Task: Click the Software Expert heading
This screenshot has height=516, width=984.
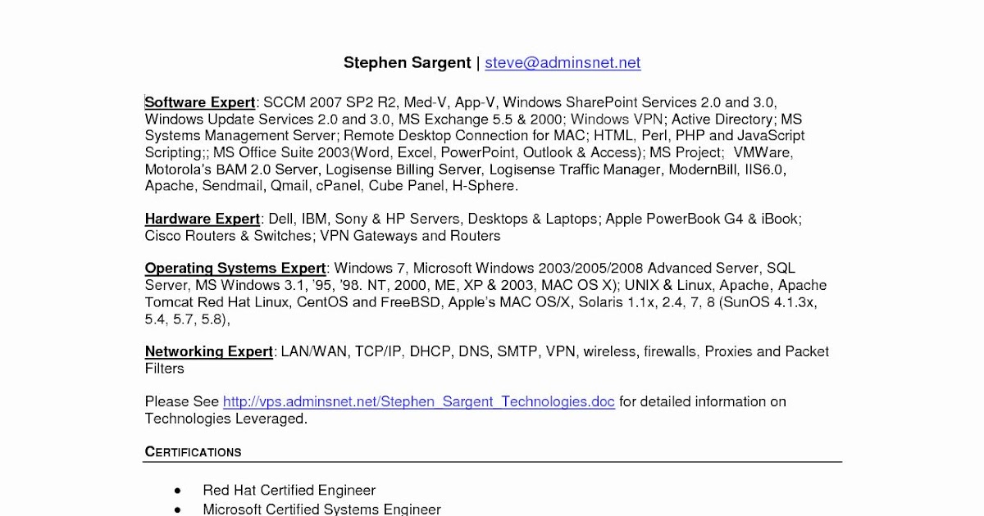Action: pos(200,102)
